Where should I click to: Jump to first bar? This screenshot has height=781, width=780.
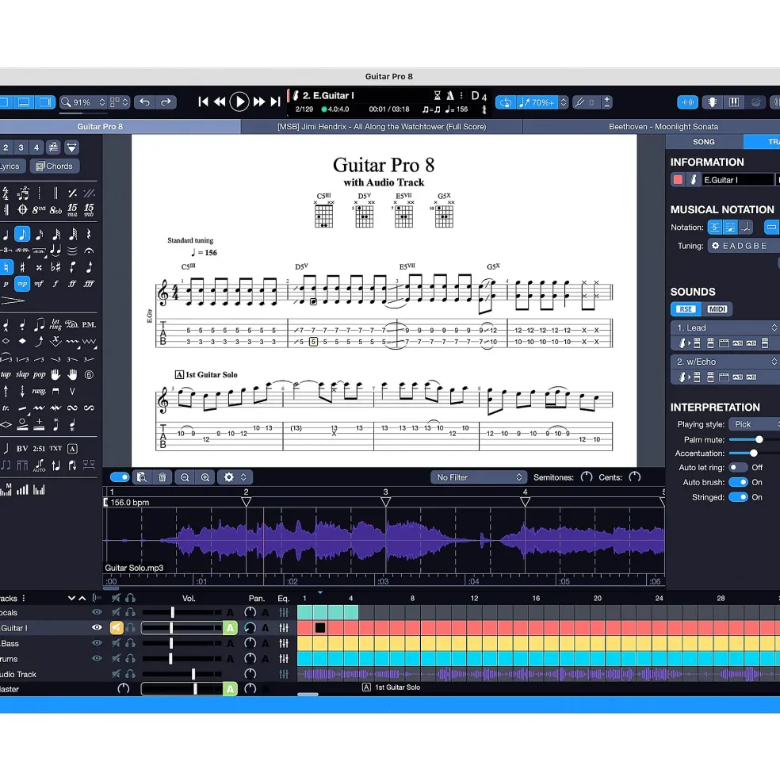tap(203, 101)
